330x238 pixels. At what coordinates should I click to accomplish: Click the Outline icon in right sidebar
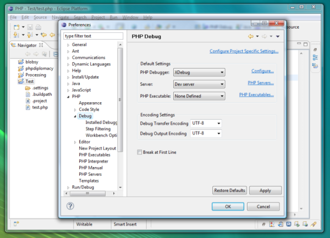(x=315, y=57)
